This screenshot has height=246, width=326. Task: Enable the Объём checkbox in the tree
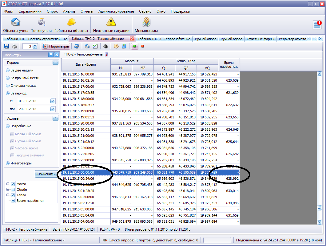click(13, 190)
